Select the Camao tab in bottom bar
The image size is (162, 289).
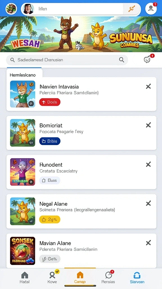[x=80, y=278]
